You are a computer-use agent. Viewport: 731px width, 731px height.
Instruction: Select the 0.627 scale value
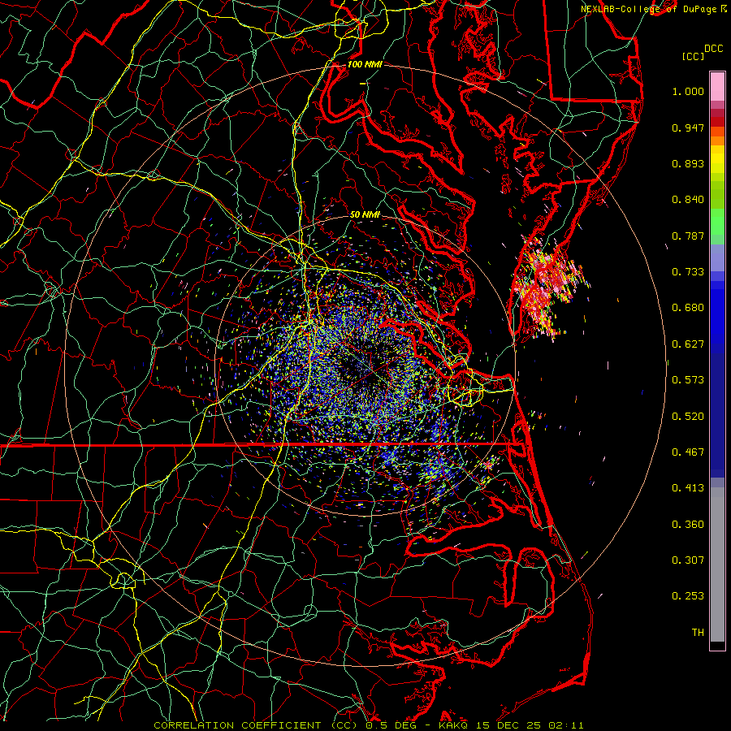pos(688,344)
